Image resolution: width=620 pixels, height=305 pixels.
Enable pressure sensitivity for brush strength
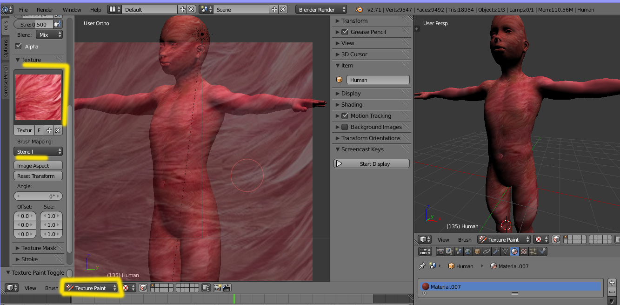pos(57,24)
